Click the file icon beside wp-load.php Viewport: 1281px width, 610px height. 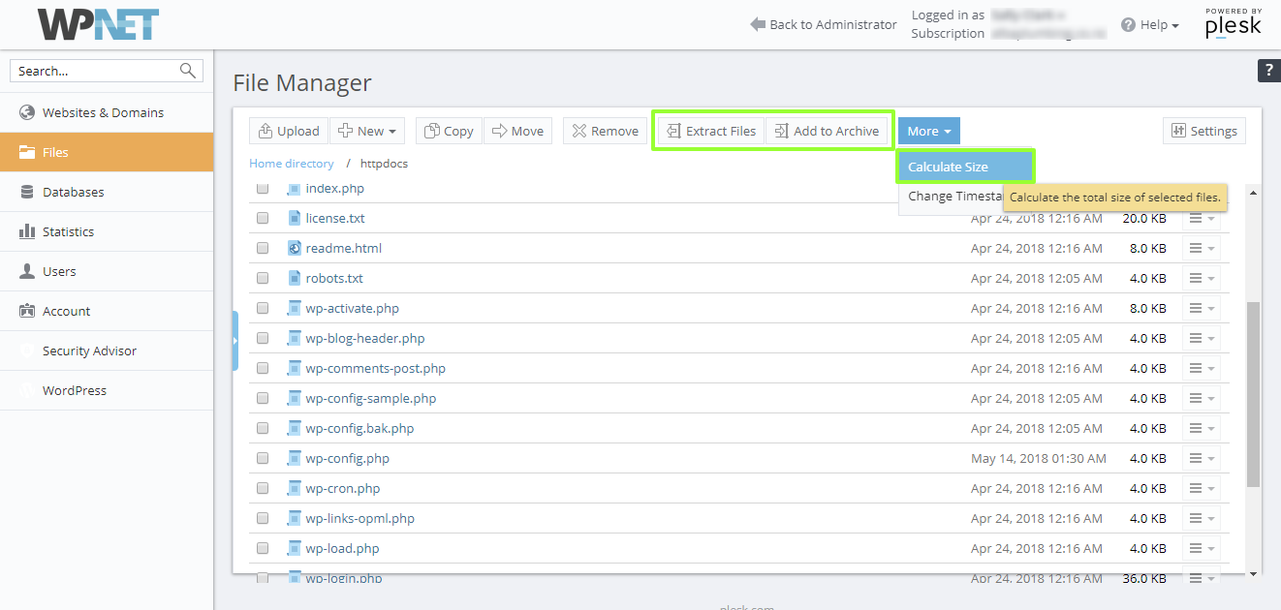click(x=295, y=548)
